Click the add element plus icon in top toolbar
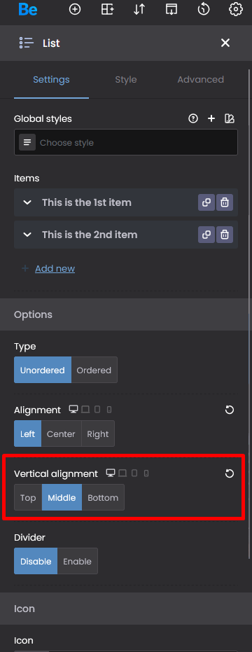This screenshot has width=252, height=652. (75, 9)
